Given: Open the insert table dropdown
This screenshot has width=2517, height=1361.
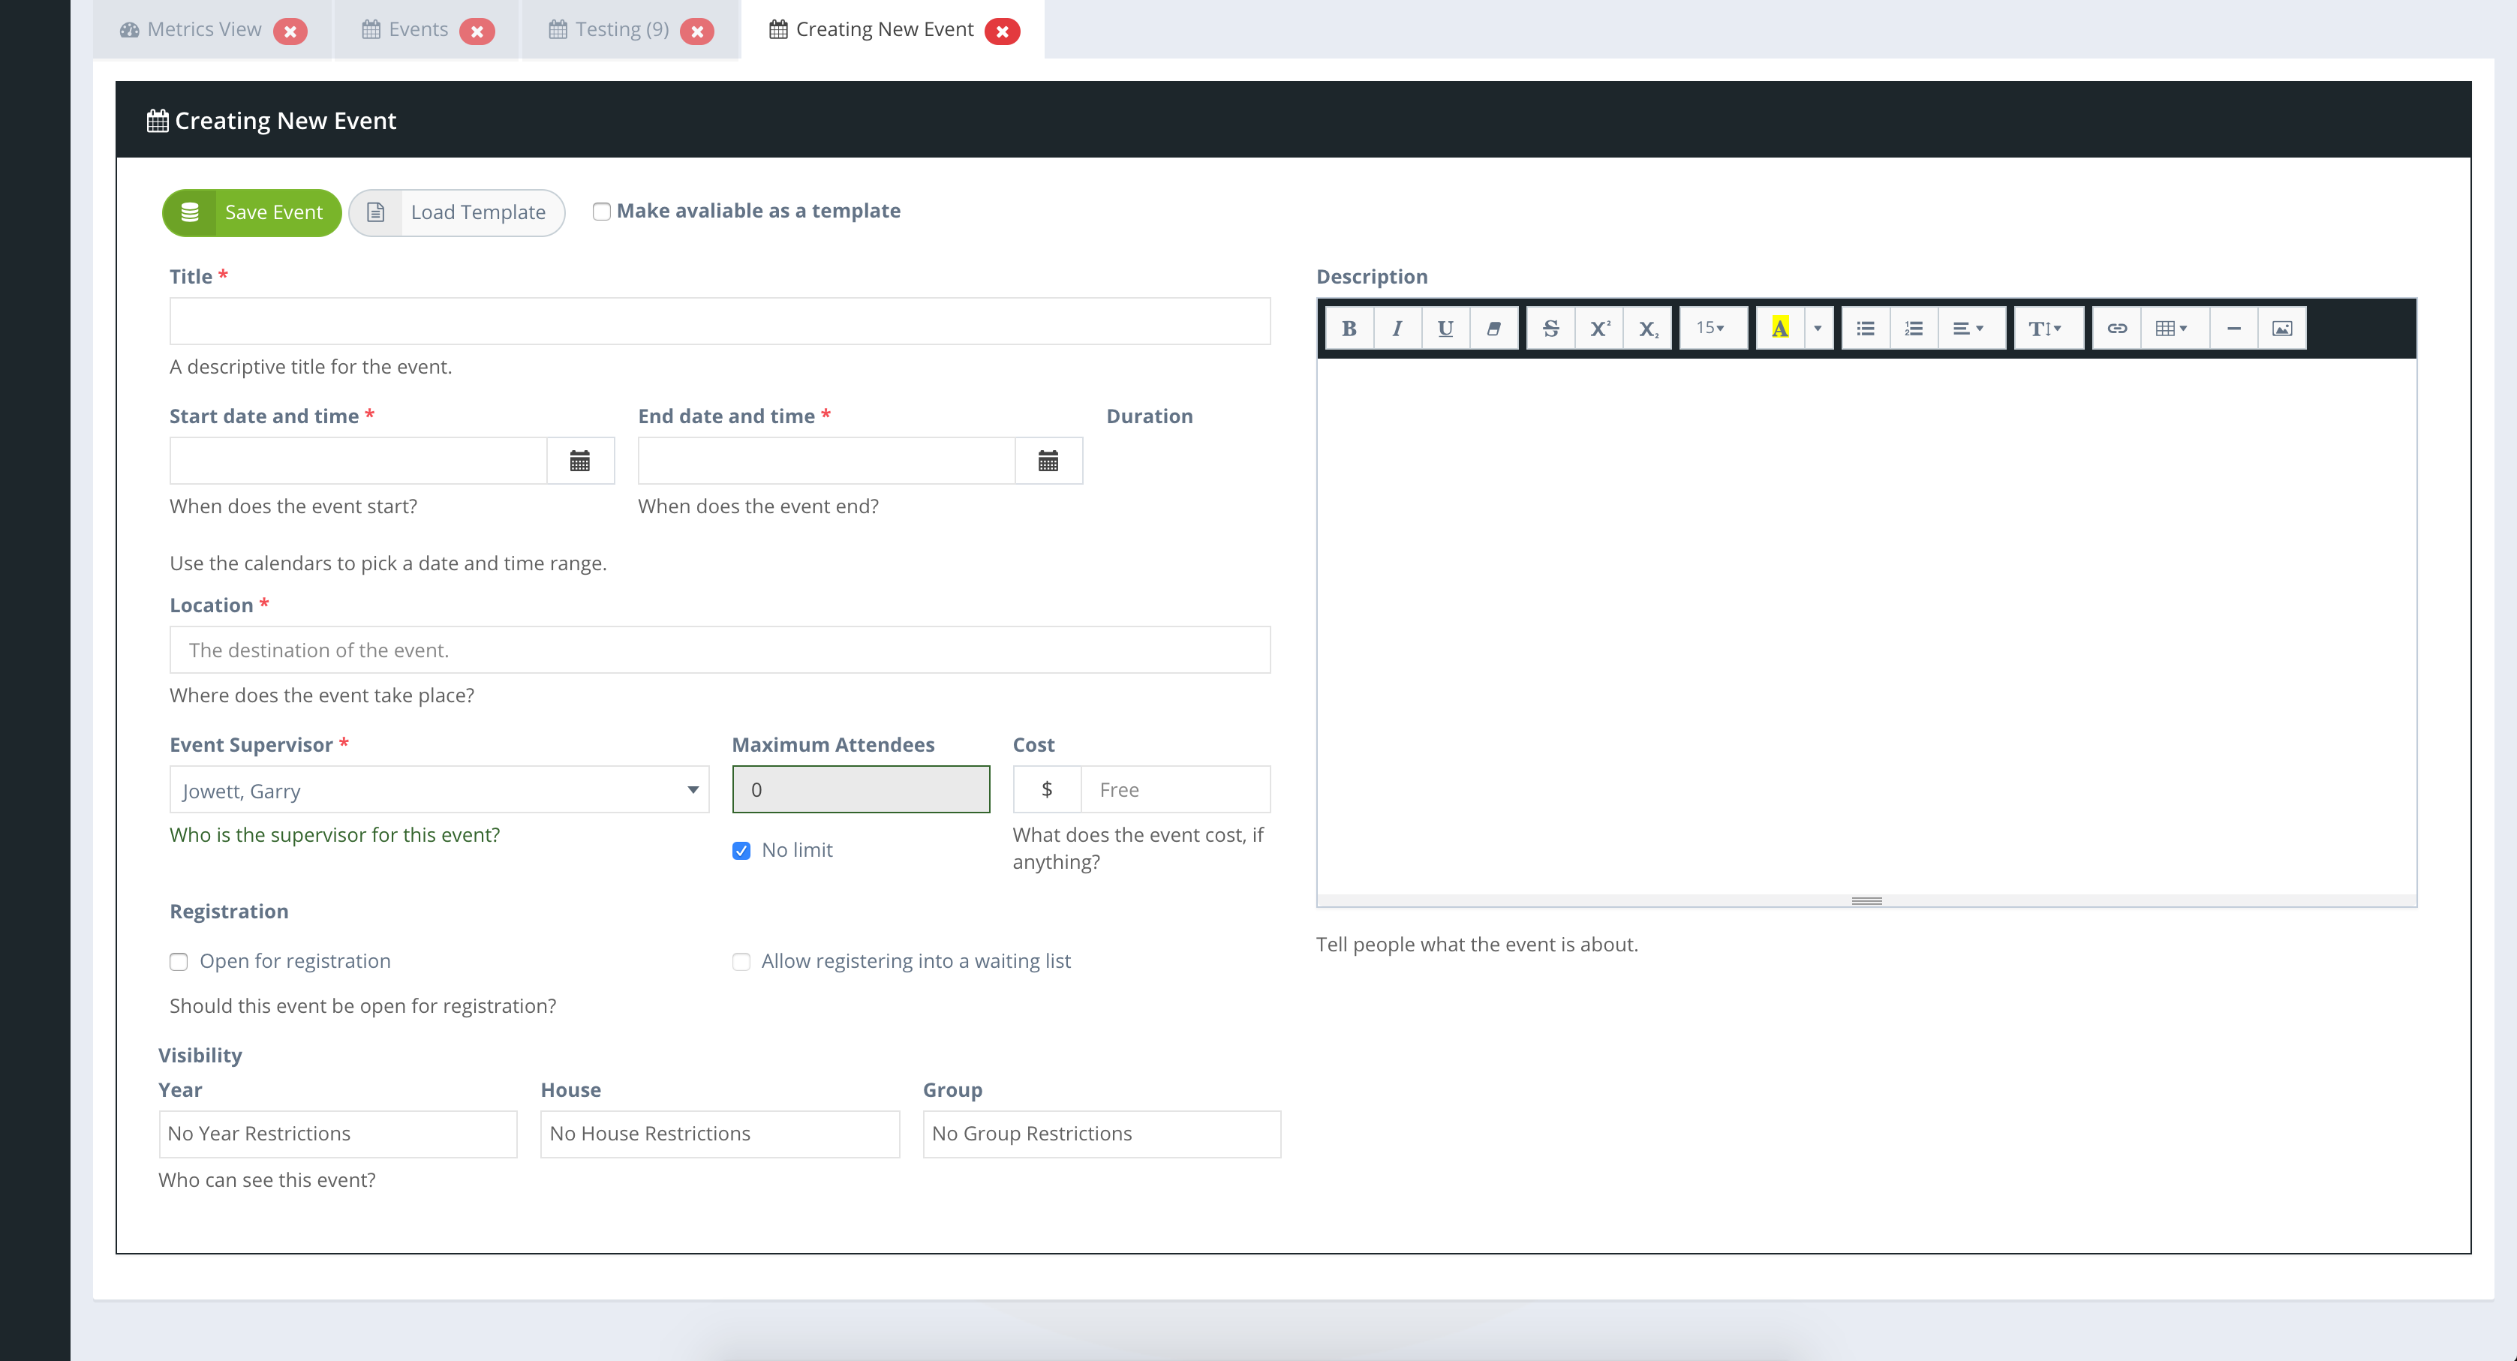Looking at the screenshot, I should pos(2174,329).
